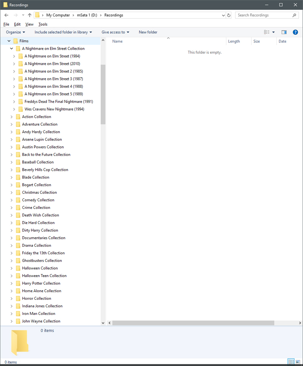Select A Nightmare on Elm Street (2010)

click(52, 64)
